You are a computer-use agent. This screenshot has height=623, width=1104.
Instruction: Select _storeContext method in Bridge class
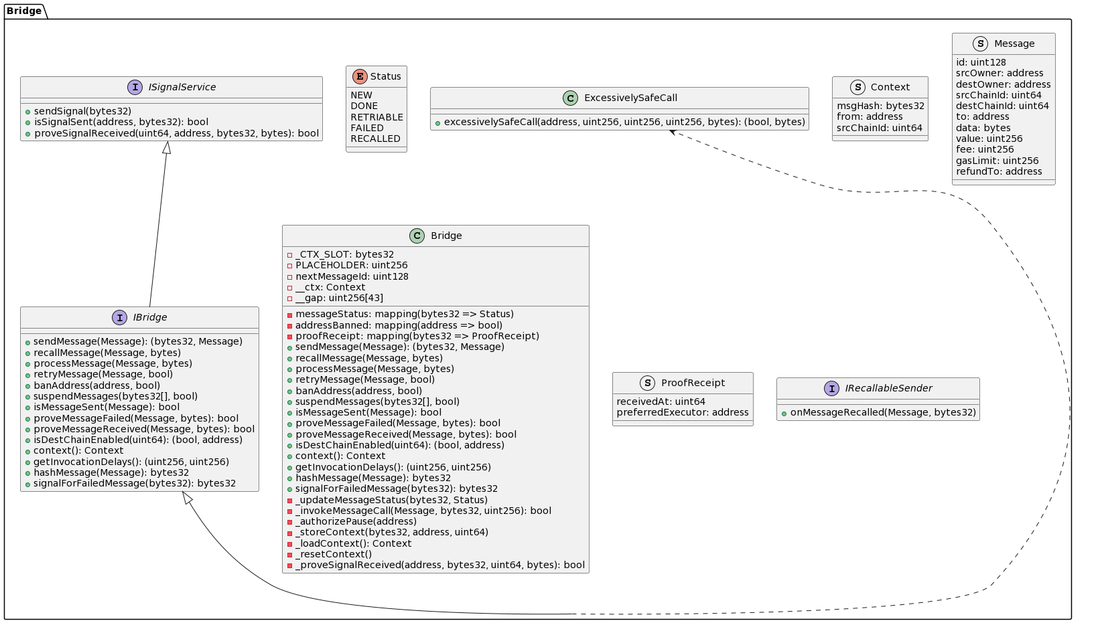[391, 533]
